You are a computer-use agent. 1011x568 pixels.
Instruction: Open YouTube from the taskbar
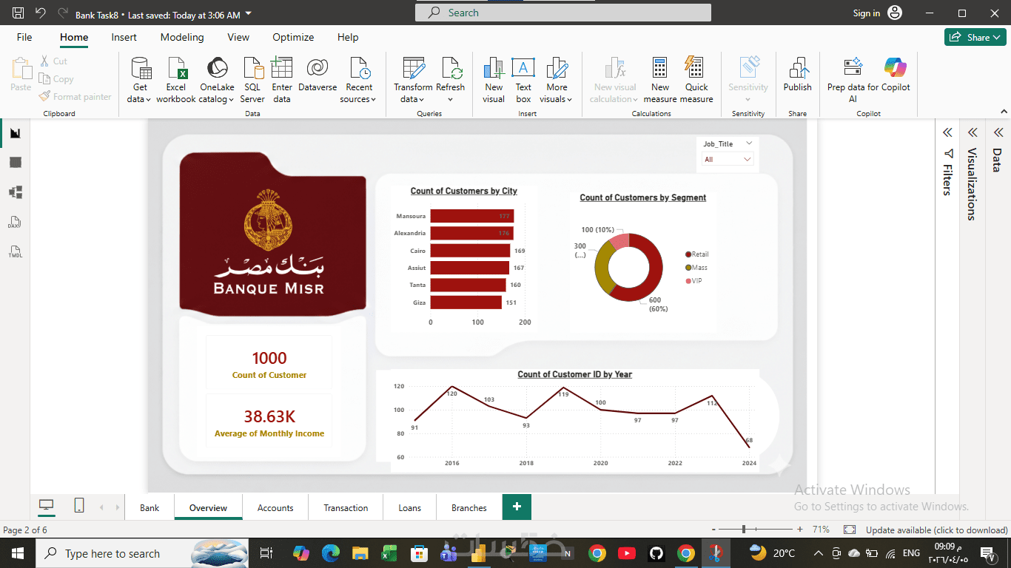tap(626, 553)
